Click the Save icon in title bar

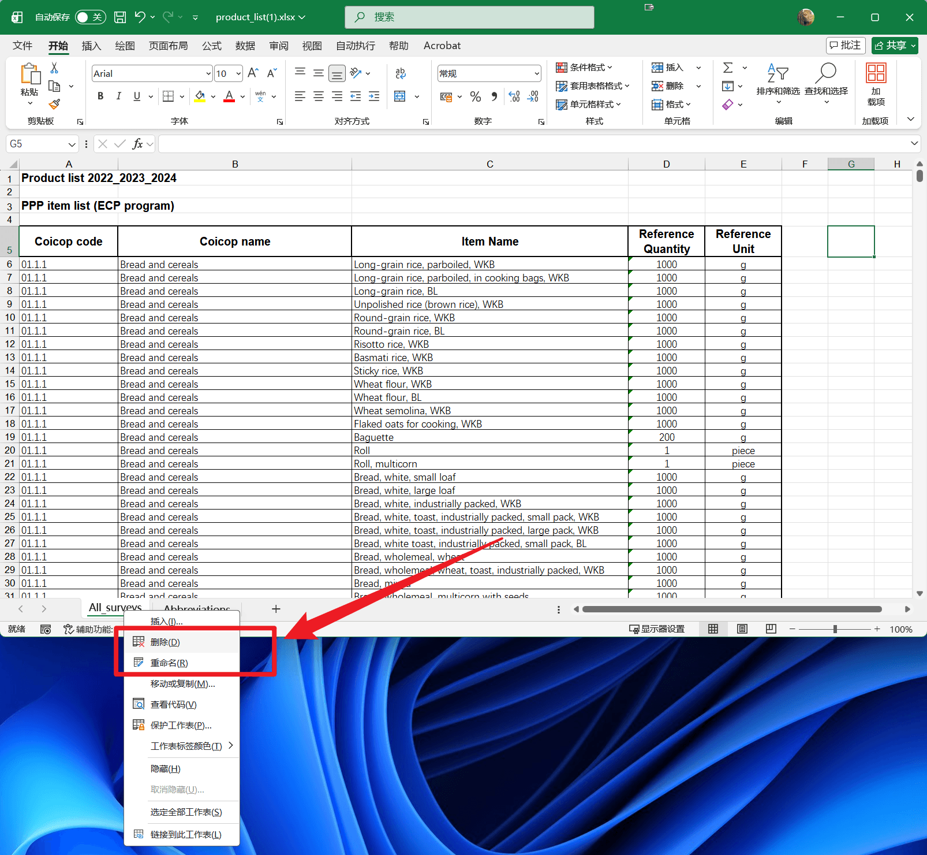pos(120,17)
